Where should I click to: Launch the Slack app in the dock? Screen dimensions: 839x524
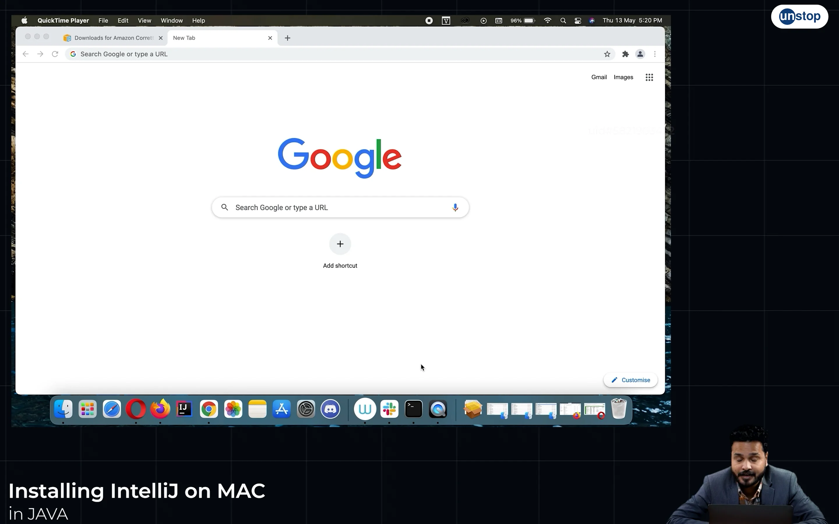[389, 409]
